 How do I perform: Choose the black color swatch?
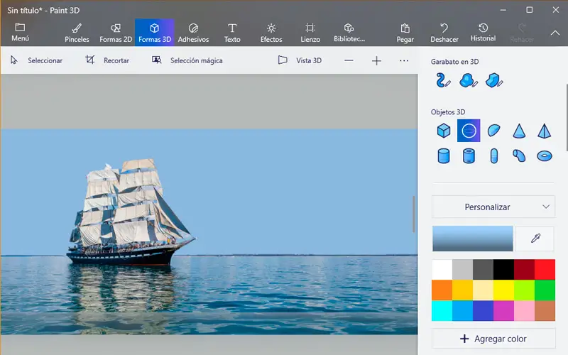[x=503, y=270]
